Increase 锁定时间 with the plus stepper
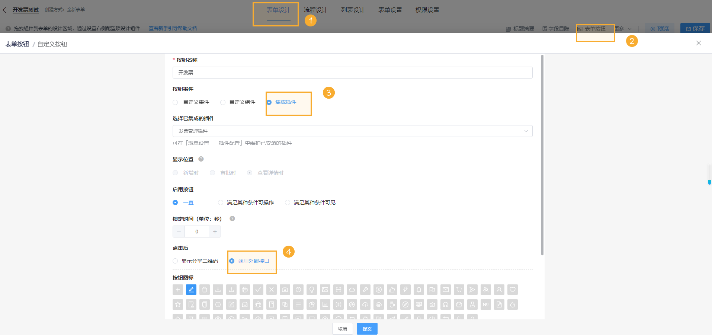 (x=215, y=231)
